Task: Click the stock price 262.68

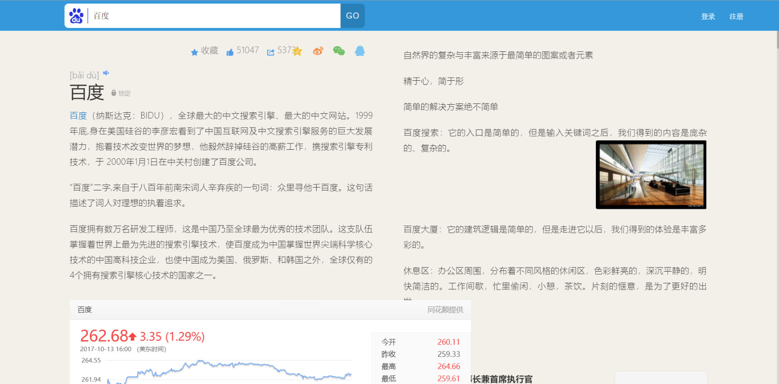Action: point(104,336)
